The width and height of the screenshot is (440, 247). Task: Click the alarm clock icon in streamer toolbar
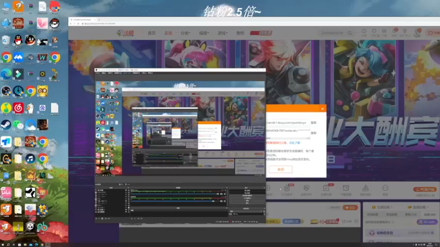click(x=346, y=188)
